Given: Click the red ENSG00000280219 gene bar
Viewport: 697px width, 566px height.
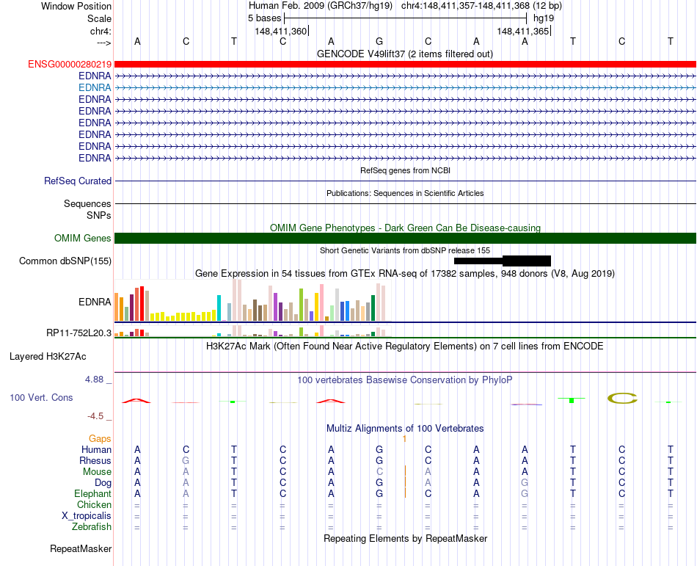Looking at the screenshot, I should (405, 65).
